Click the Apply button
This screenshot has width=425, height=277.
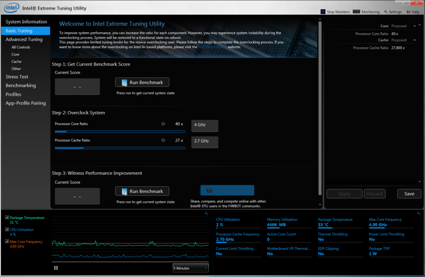[344, 194]
